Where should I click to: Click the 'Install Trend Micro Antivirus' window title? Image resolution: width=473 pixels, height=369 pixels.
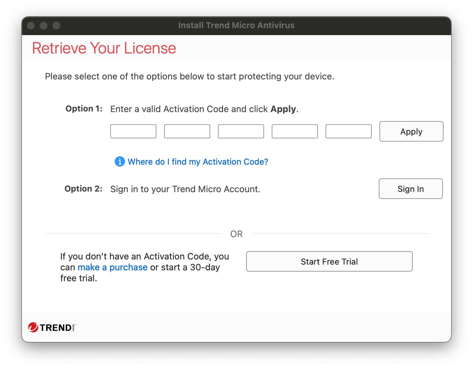pos(236,25)
